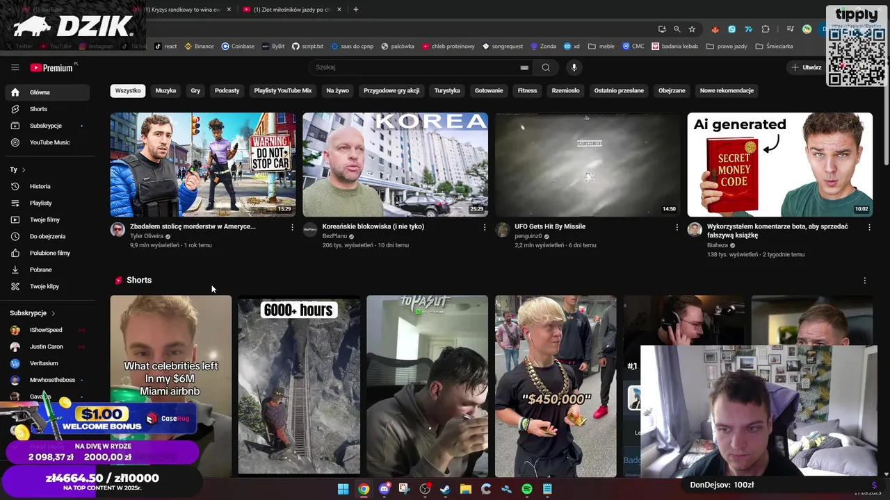Open options menu for UFO Gets Hit video

tap(677, 227)
